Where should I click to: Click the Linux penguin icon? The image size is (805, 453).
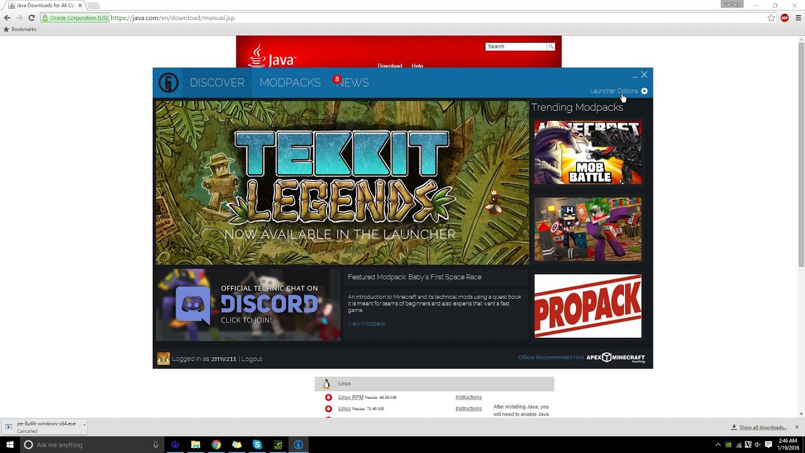coord(326,384)
